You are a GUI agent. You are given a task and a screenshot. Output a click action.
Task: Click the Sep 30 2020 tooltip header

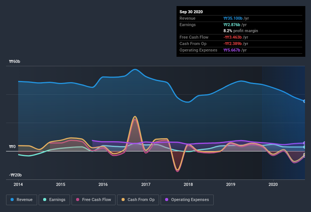pyautogui.click(x=191, y=12)
